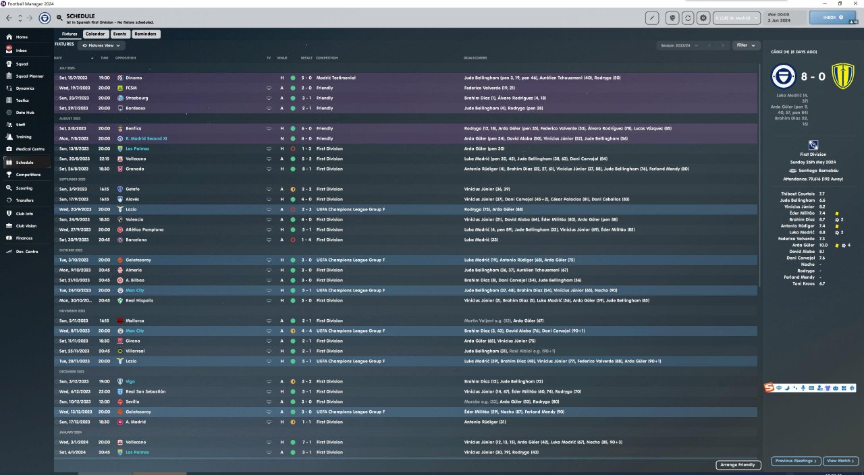Open Dev. Centre in the sidebar
The width and height of the screenshot is (864, 475).
(x=26, y=251)
